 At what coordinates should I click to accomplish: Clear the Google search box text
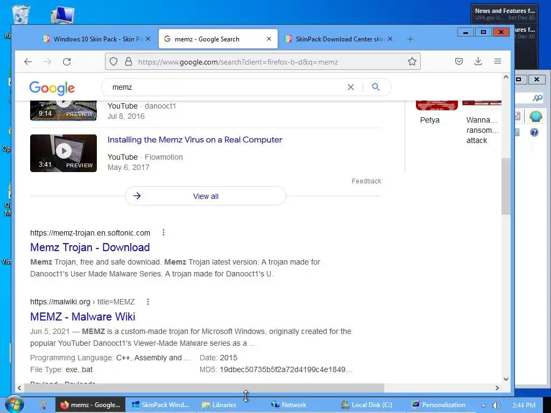coord(351,87)
